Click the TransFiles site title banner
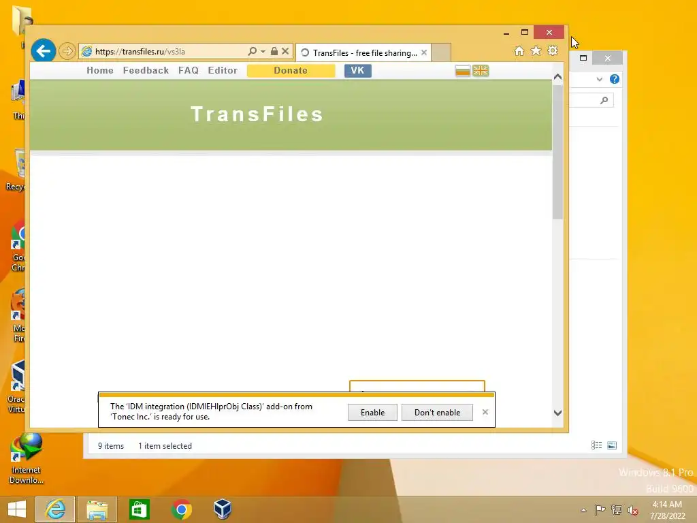Screen dimensions: 697x523 click(257, 114)
